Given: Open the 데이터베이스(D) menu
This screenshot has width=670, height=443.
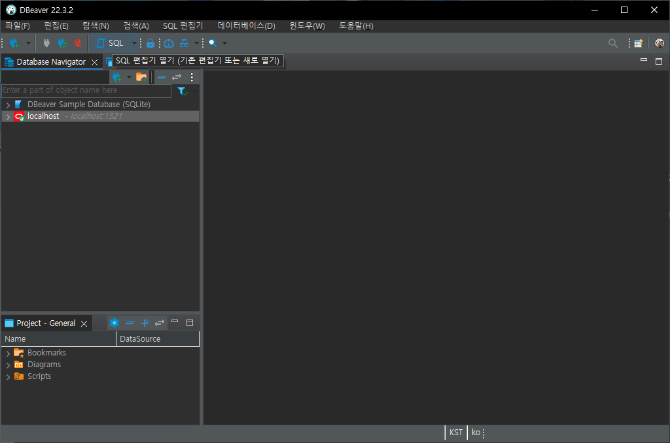Looking at the screenshot, I should 246,26.
